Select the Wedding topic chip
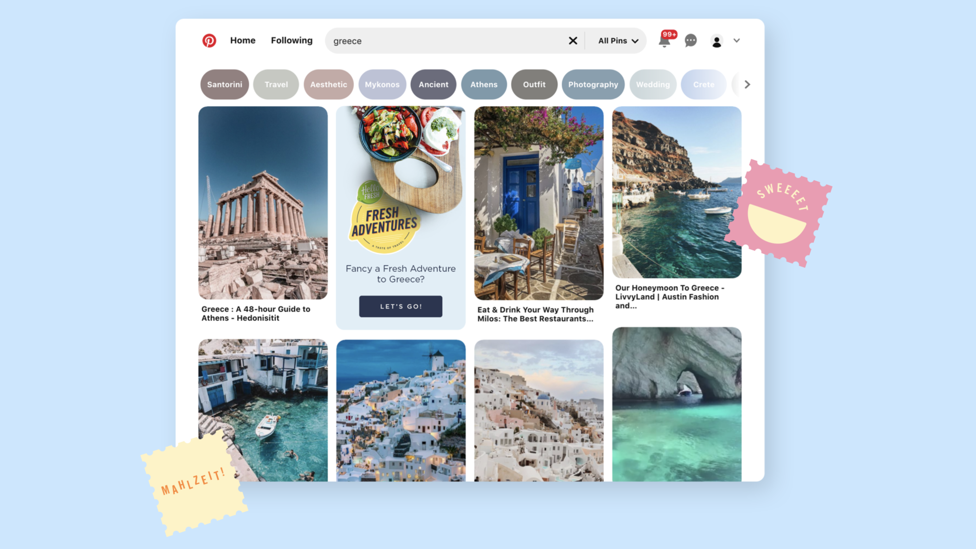976x549 pixels. coord(653,84)
